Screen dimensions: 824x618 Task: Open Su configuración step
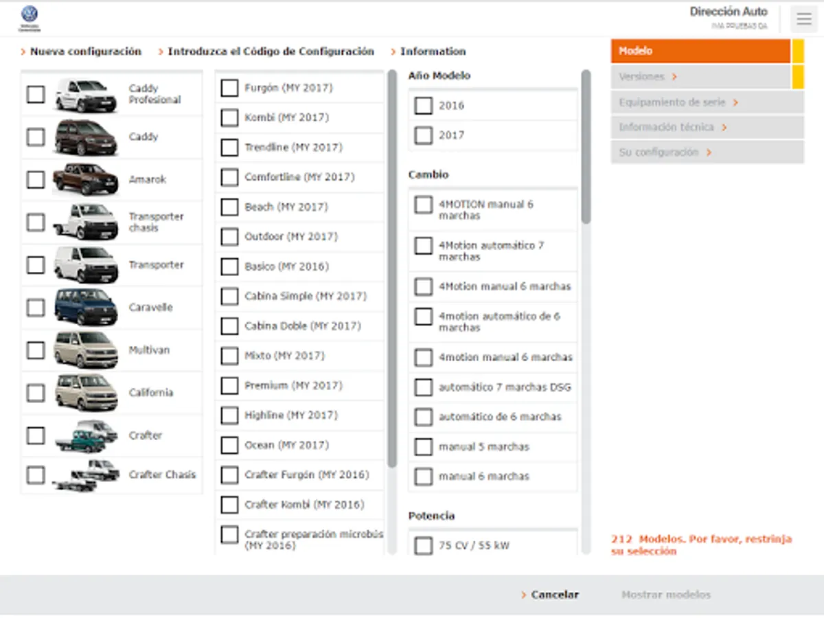tap(707, 152)
